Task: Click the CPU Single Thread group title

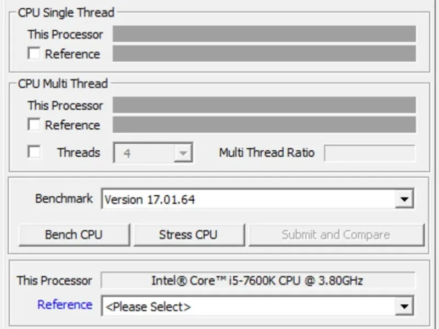Action: coord(66,13)
